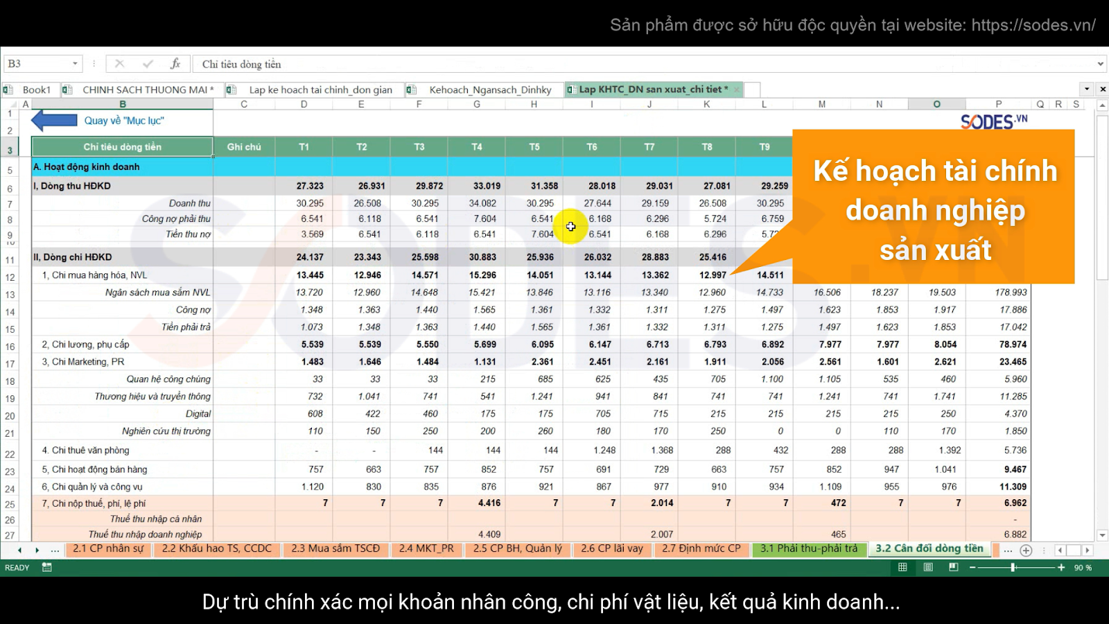The height and width of the screenshot is (624, 1109).
Task: Click the Quay về "Mục lục" link
Action: click(124, 121)
